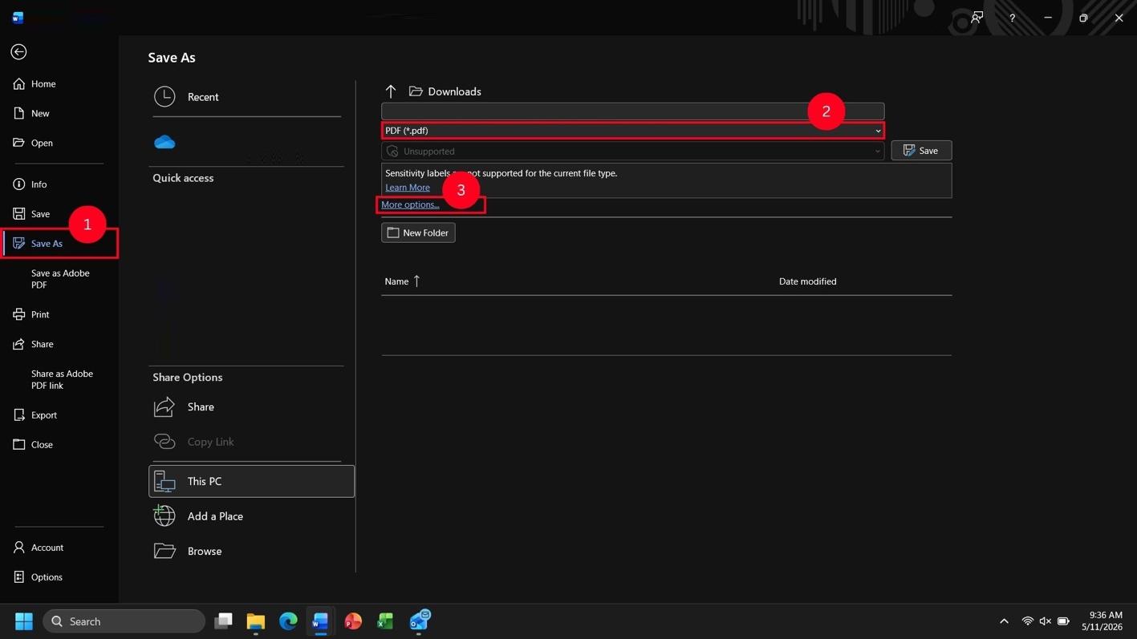Click the Downloads folder path
The width and height of the screenshot is (1137, 639).
click(445, 91)
